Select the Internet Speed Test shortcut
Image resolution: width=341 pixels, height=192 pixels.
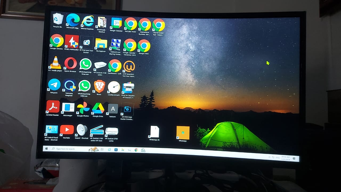coord(159,27)
